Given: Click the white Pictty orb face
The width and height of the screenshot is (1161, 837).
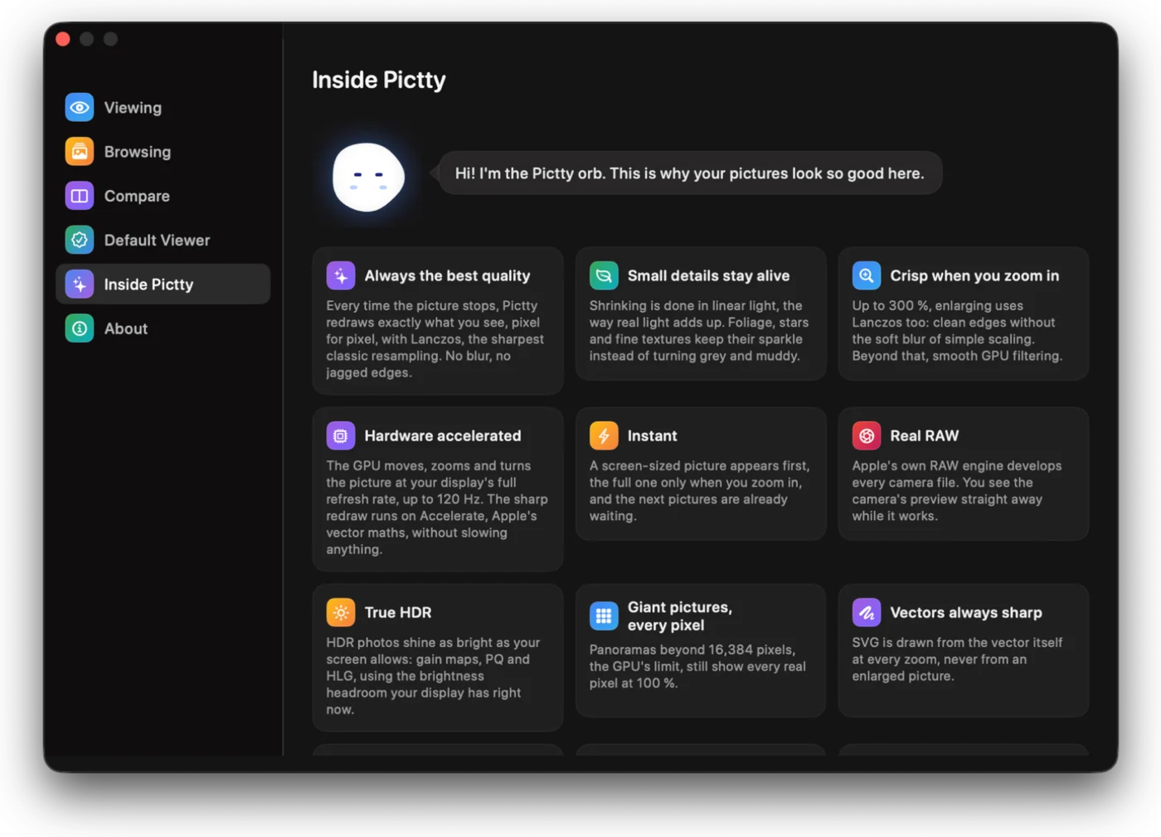Looking at the screenshot, I should pos(368,177).
